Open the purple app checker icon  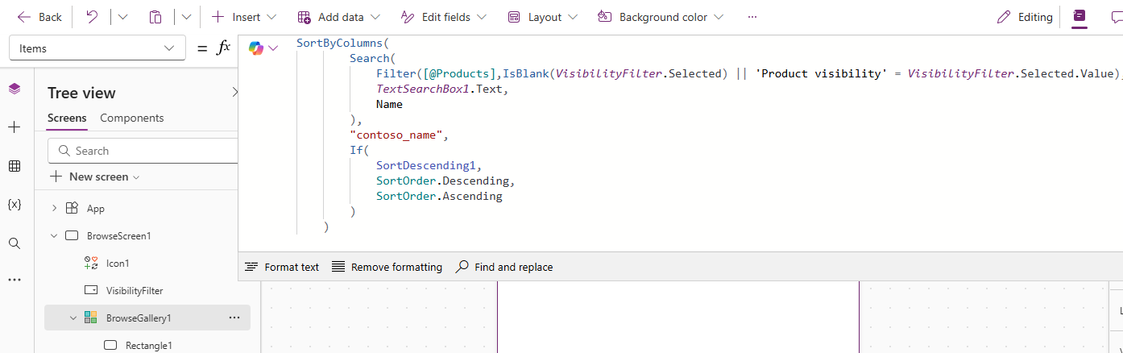click(x=1079, y=17)
